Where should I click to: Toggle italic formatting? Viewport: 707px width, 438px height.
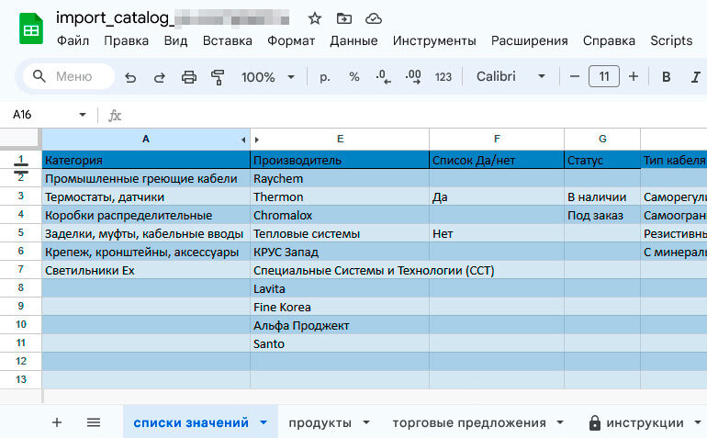[x=696, y=77]
